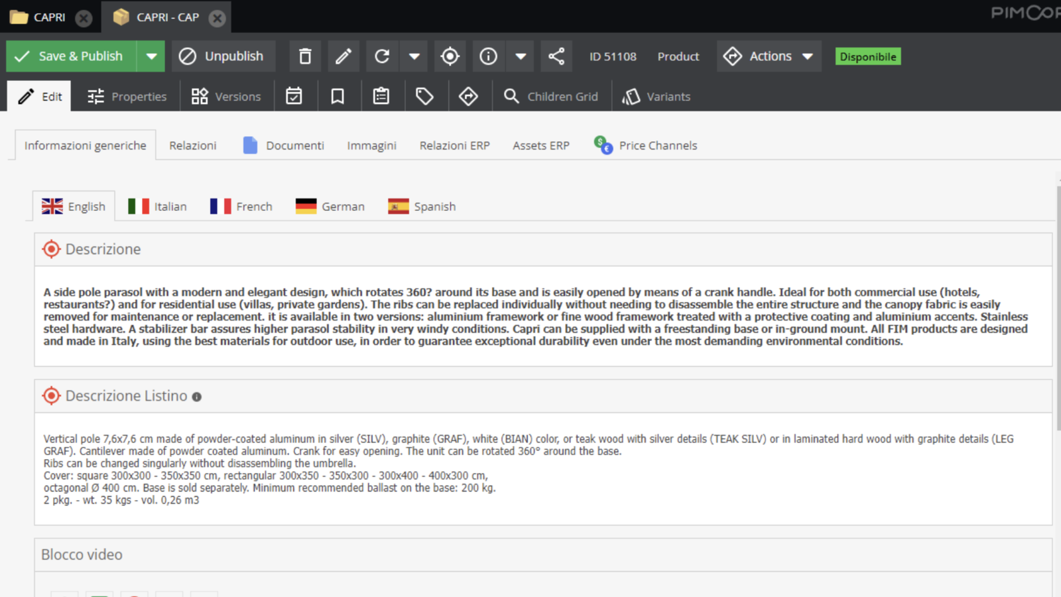Click the Save & Publish button
1061x597 pixels.
point(72,56)
